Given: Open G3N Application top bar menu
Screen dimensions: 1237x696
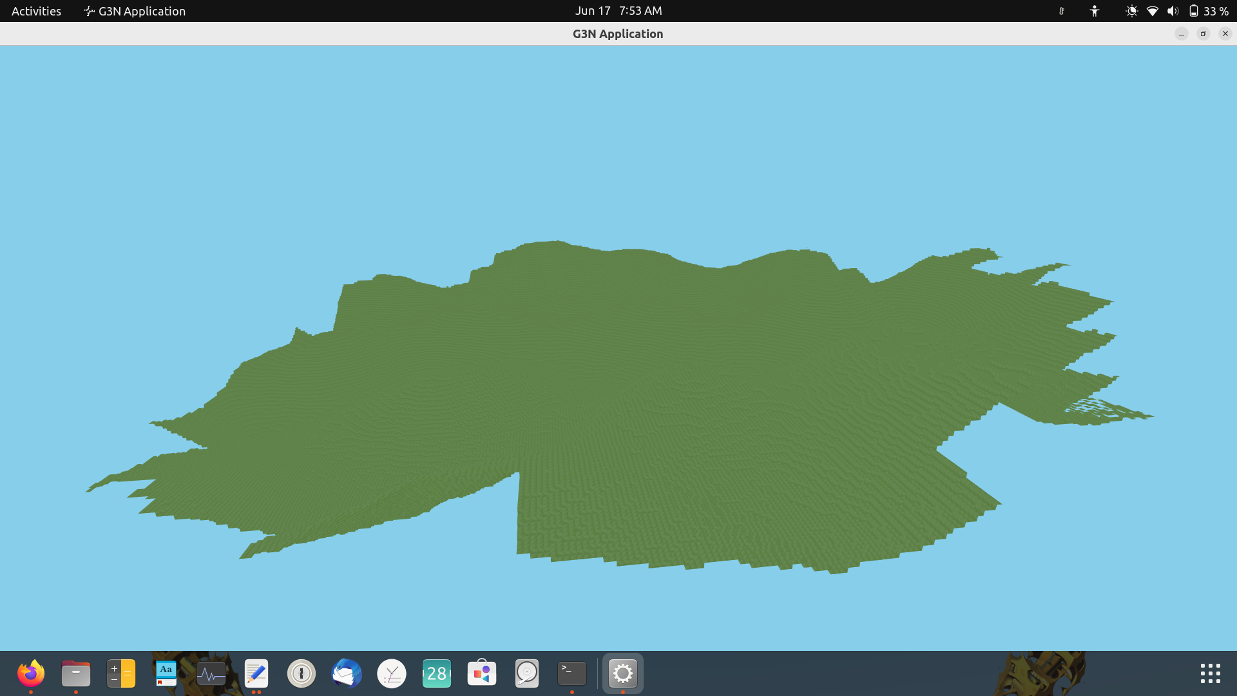Looking at the screenshot, I should [x=135, y=11].
